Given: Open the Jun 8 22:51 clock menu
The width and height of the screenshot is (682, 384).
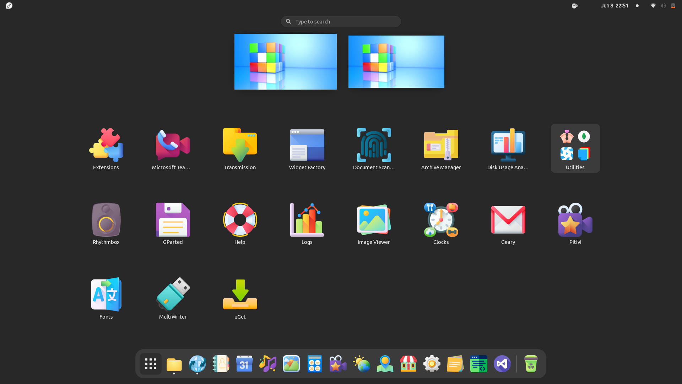Looking at the screenshot, I should click(615, 5).
